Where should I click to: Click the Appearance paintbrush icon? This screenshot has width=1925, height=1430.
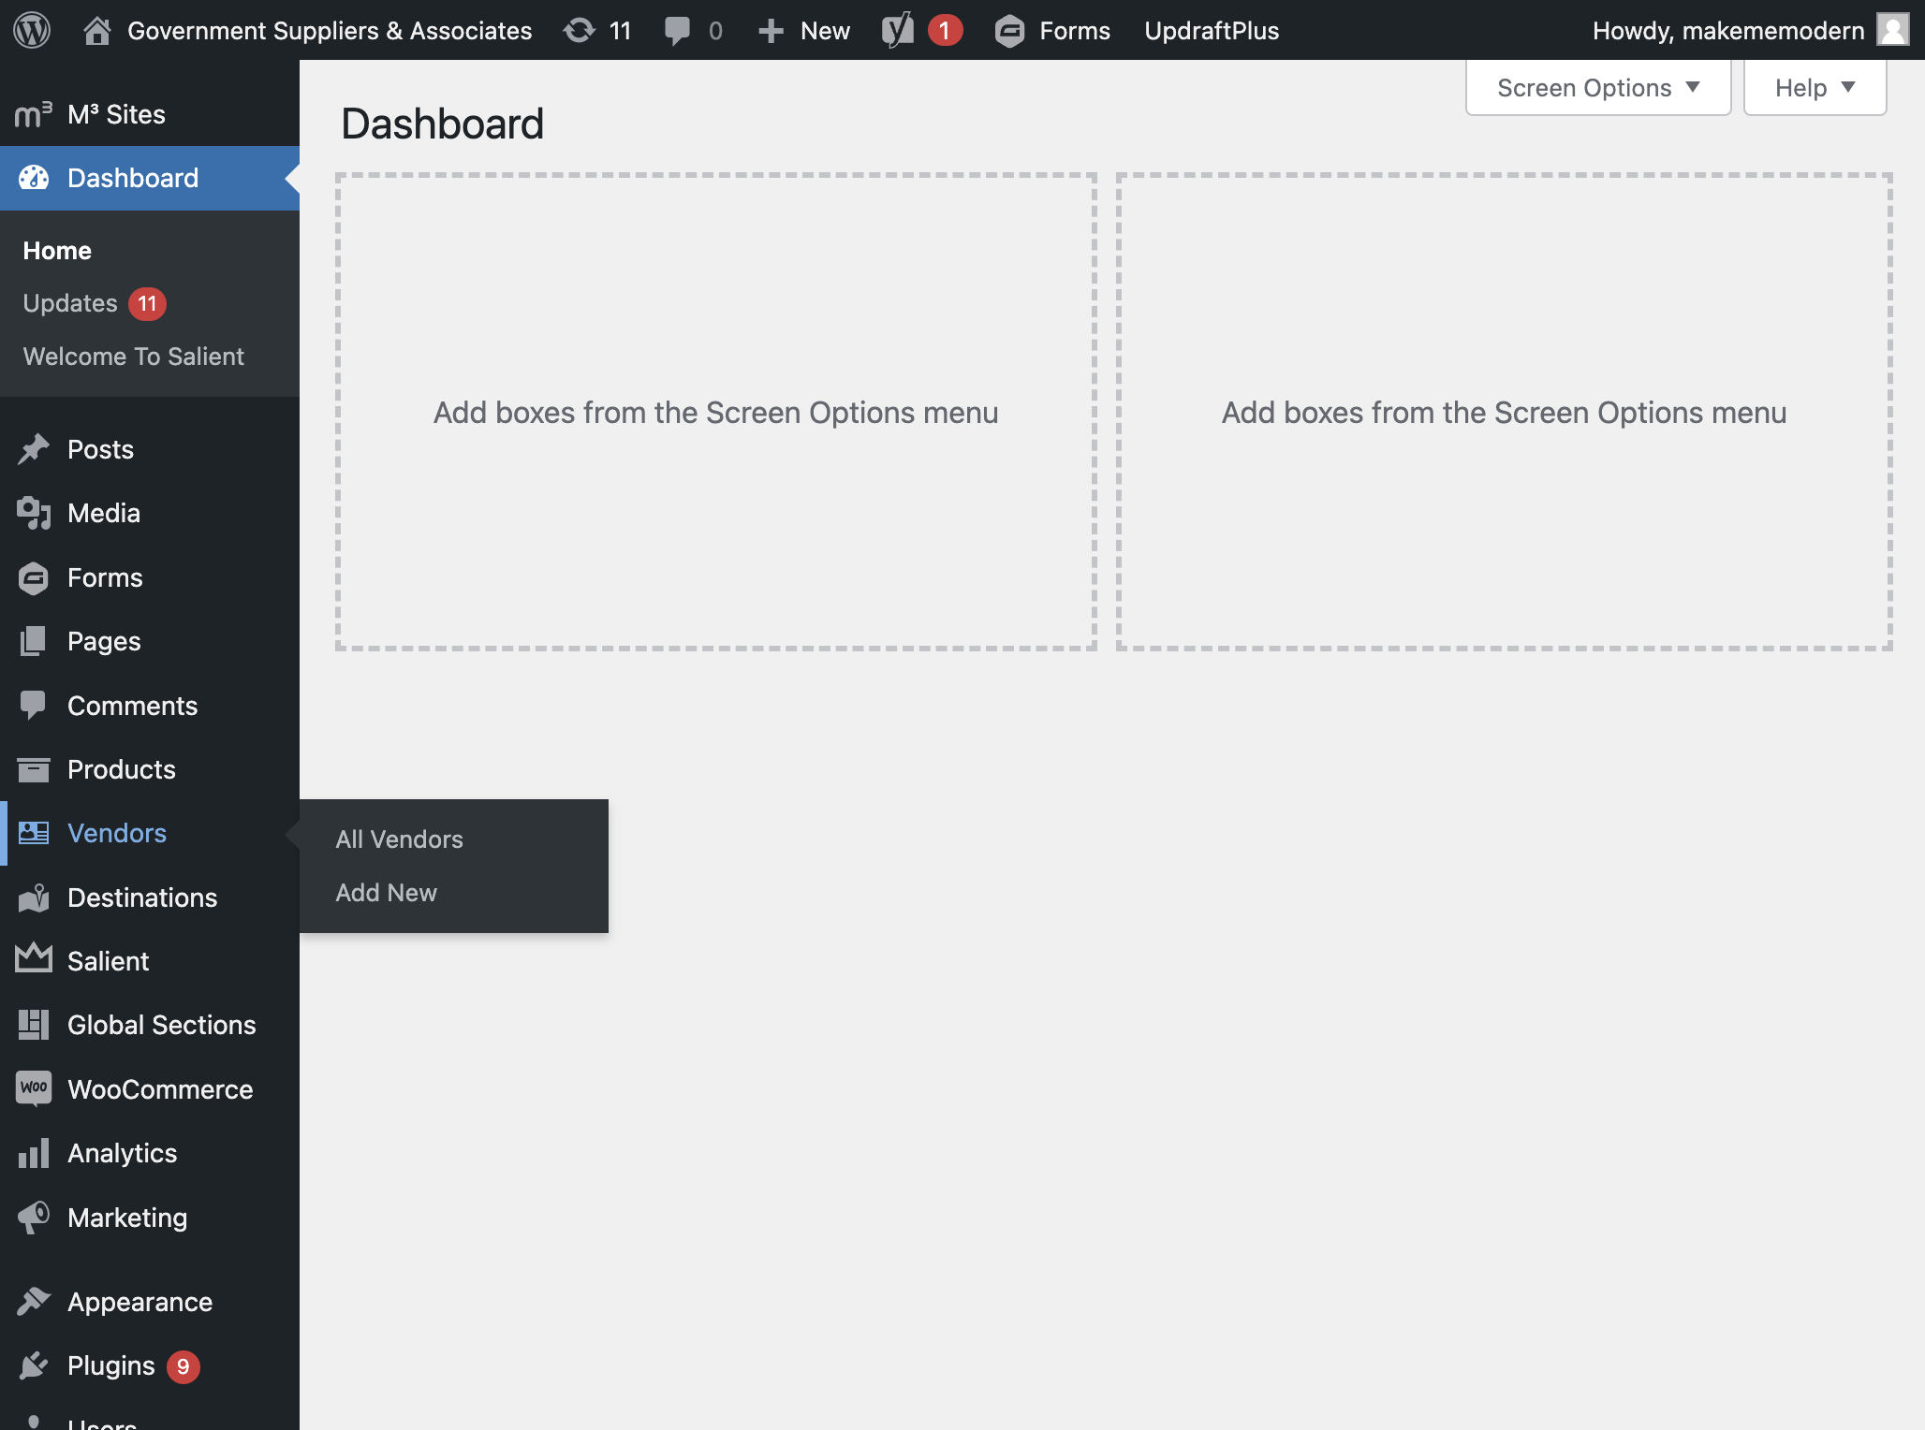click(34, 1301)
